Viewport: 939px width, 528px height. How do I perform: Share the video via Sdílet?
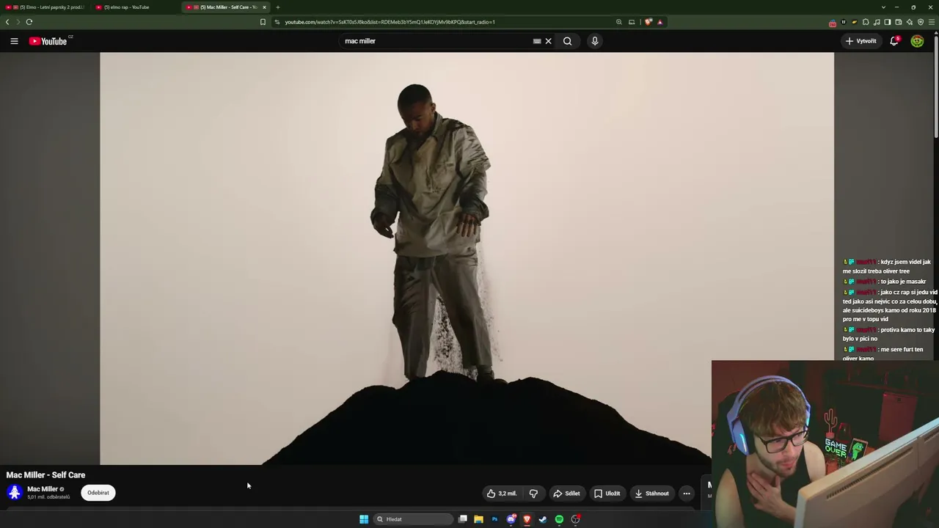[566, 494]
